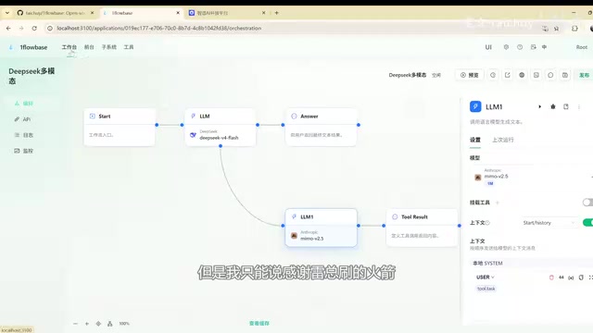Click Start node's output connector dot
The width and height of the screenshot is (593, 333).
click(x=157, y=125)
